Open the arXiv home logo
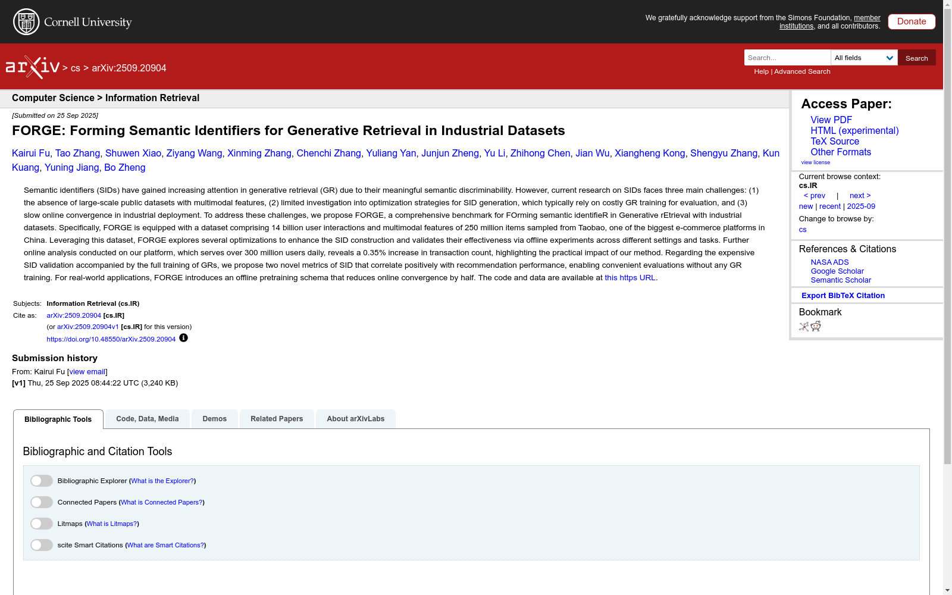952x595 pixels. coord(33,67)
